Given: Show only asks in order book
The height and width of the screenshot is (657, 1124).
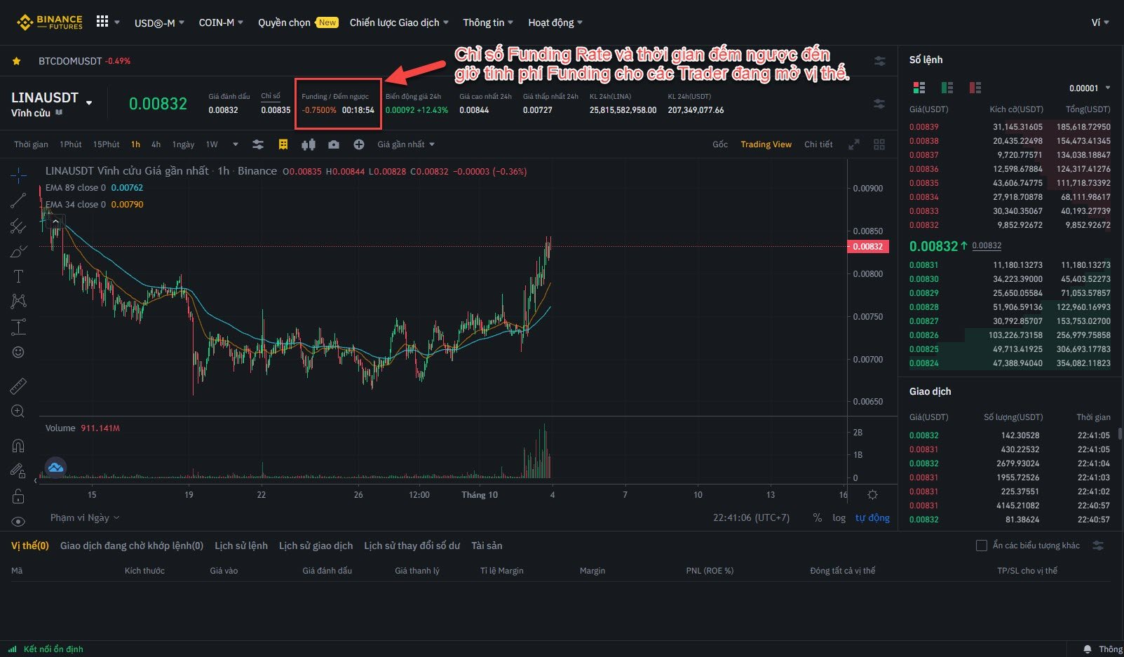Looking at the screenshot, I should coord(975,88).
